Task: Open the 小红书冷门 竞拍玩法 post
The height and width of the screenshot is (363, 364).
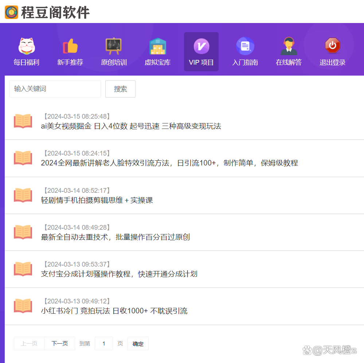Action: (114, 311)
